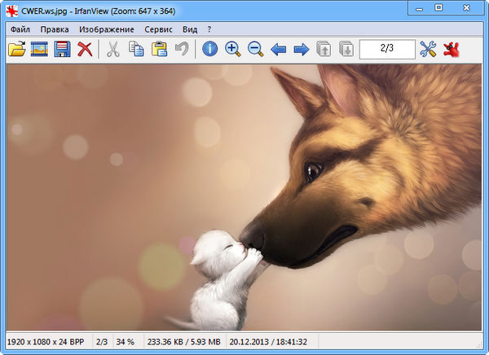This screenshot has height=355, width=489.
Task: Open the Файл menu
Action: [x=20, y=29]
